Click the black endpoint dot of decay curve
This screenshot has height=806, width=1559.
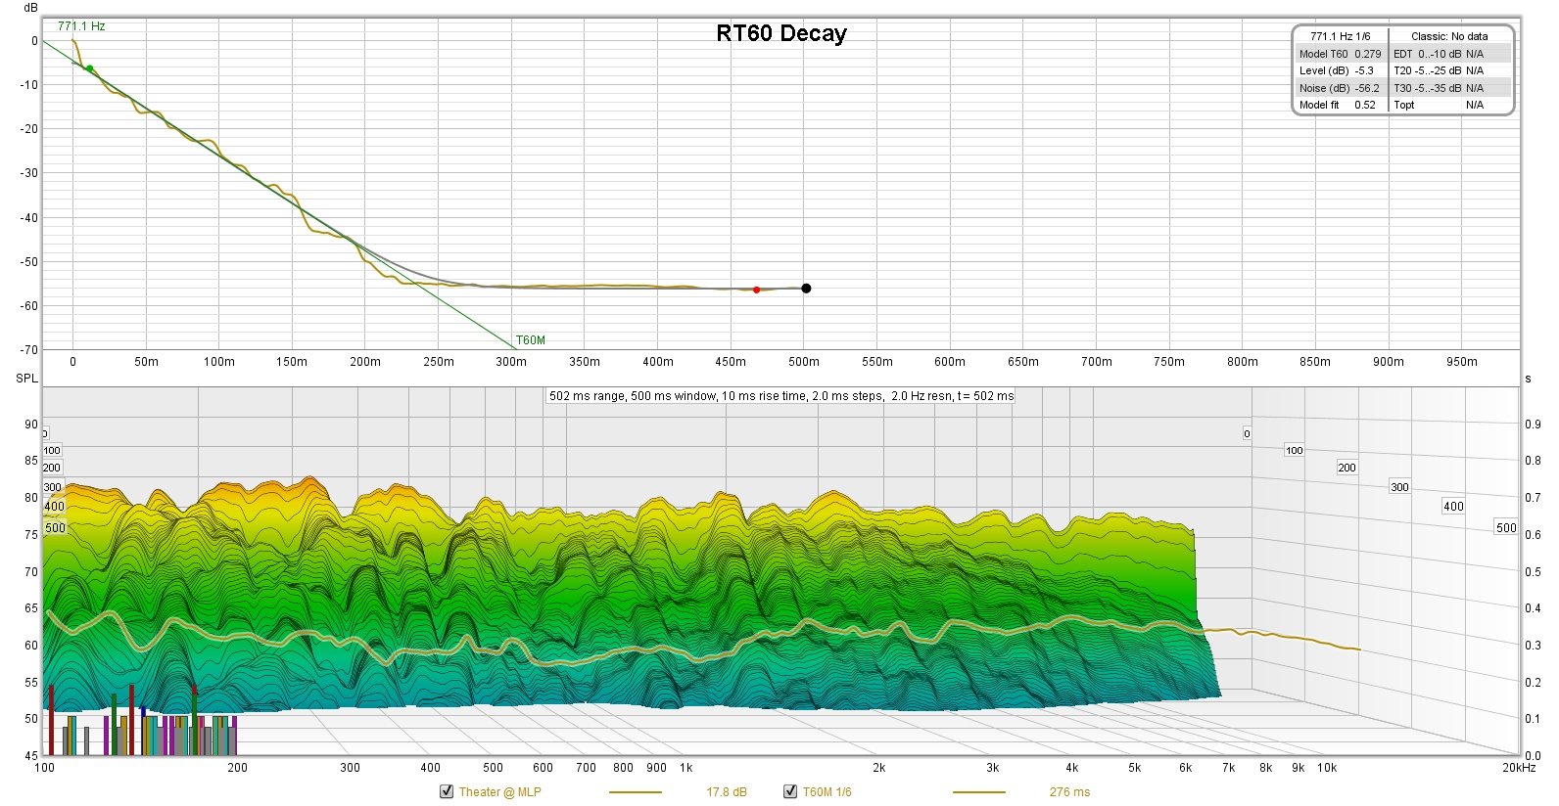pyautogui.click(x=806, y=289)
